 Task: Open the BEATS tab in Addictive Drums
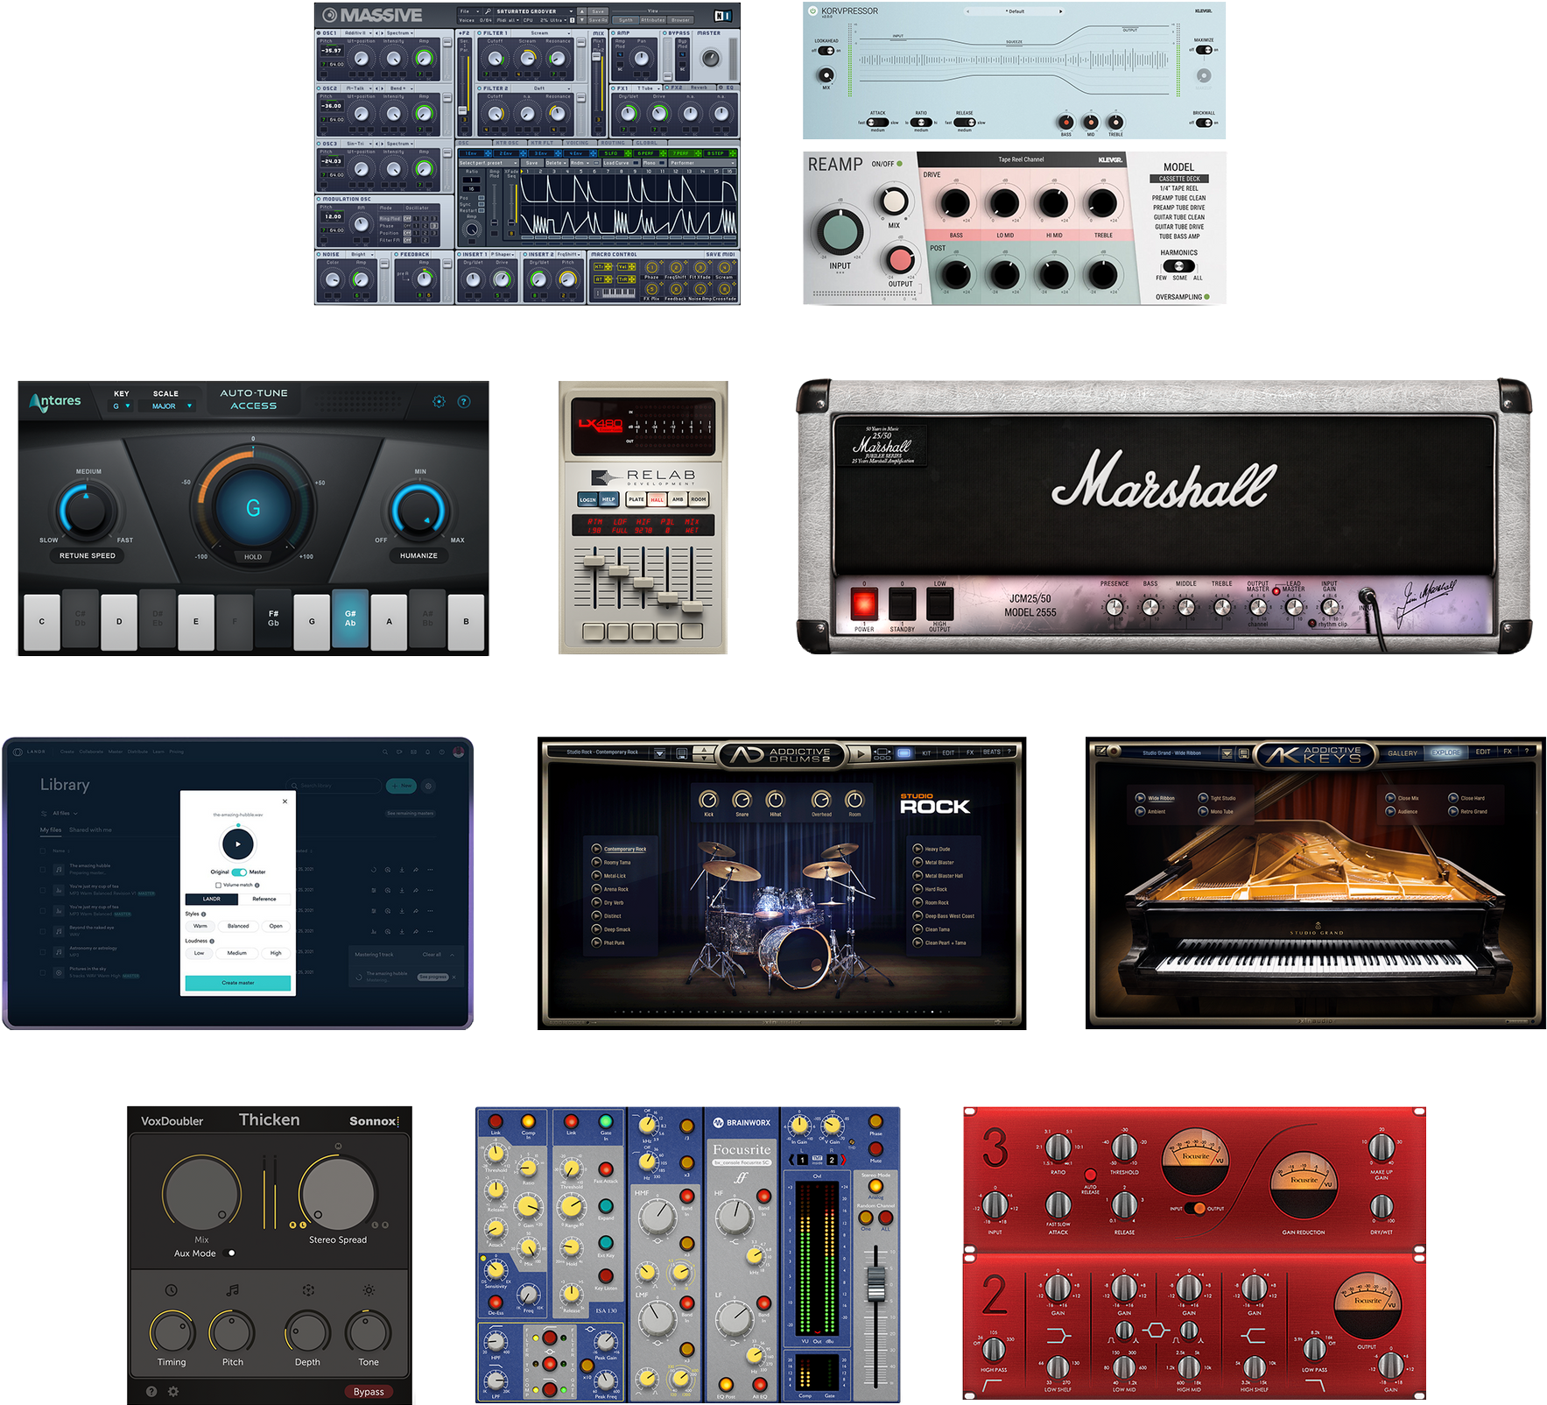point(991,752)
